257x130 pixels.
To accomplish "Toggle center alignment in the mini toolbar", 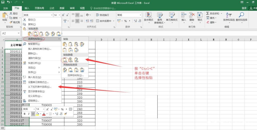I will click(x=33, y=114).
